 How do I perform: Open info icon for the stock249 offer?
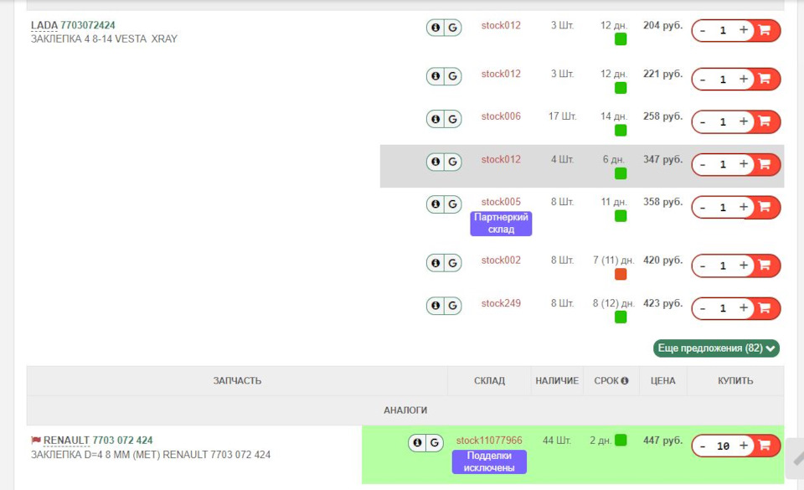435,306
